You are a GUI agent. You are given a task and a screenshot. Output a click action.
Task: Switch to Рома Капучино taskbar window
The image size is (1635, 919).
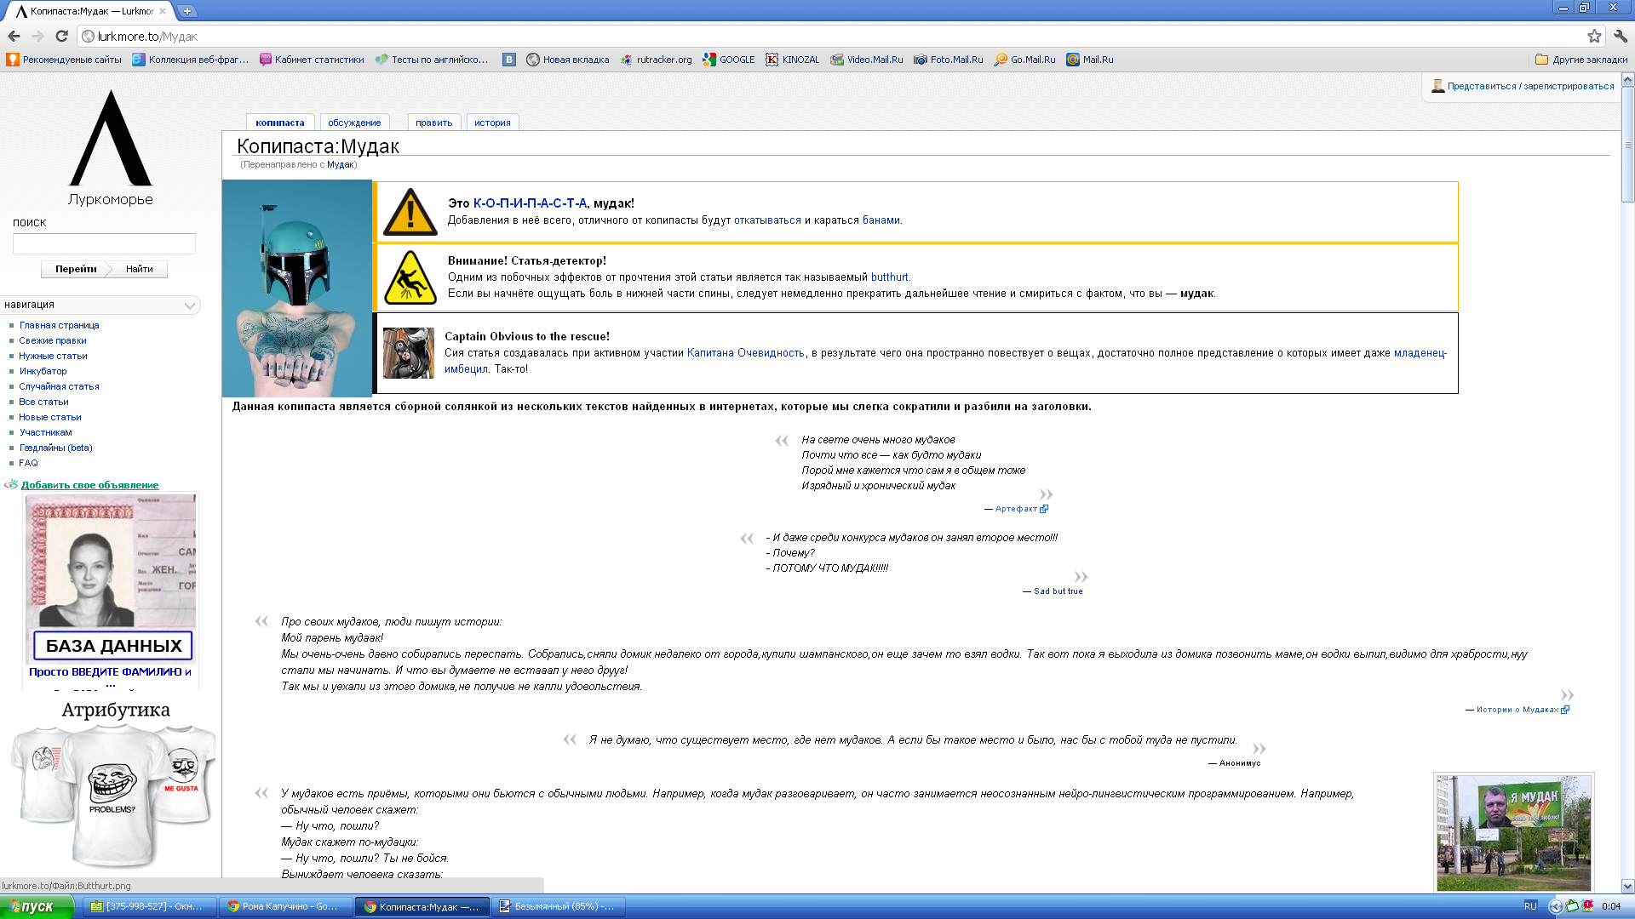(285, 906)
